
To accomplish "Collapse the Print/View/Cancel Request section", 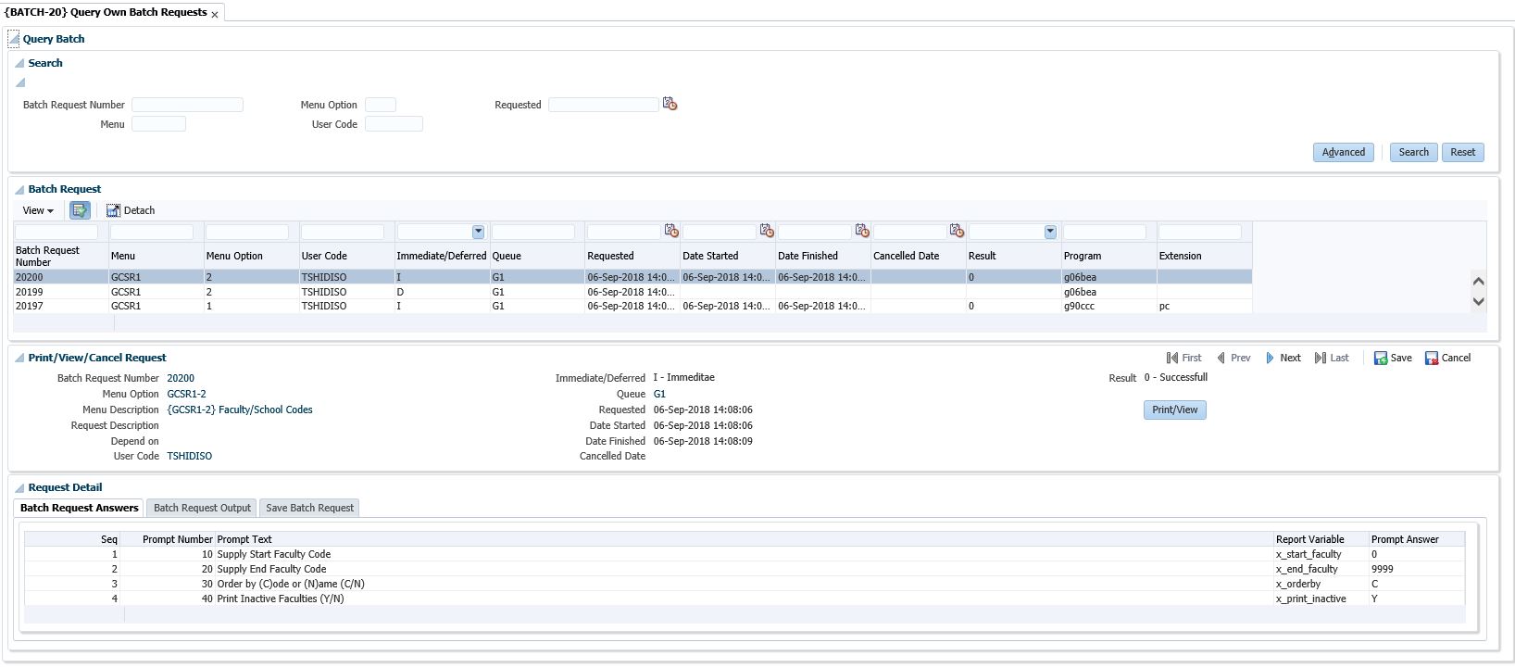I will 19,358.
